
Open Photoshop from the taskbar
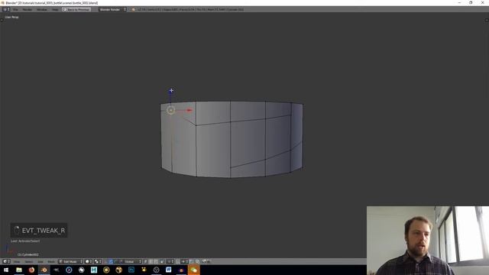tap(131, 270)
